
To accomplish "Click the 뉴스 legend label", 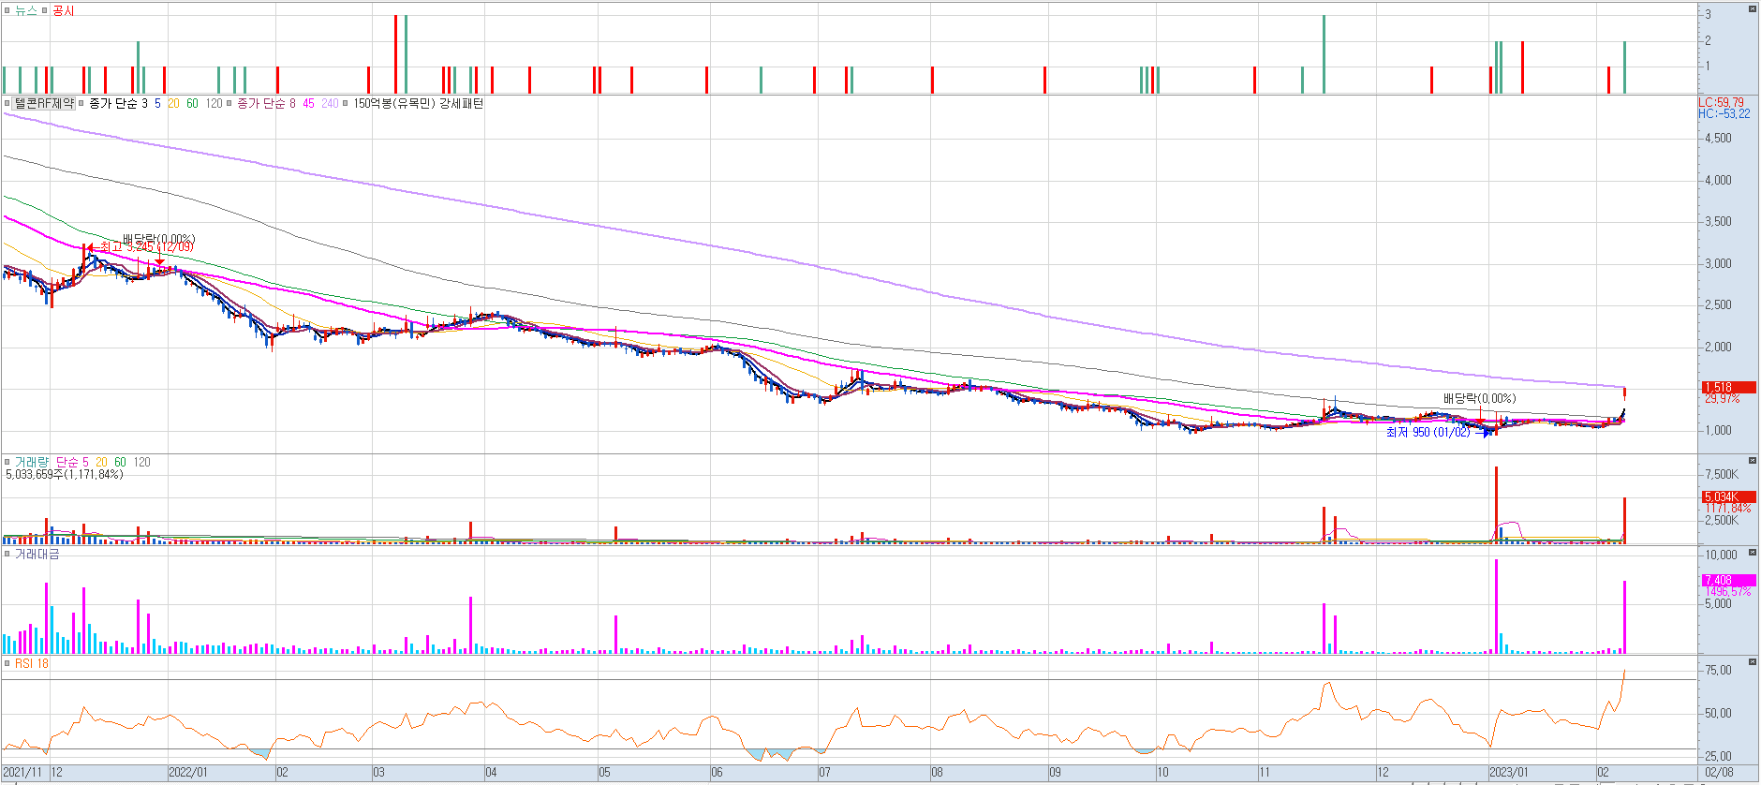I will coord(25,10).
